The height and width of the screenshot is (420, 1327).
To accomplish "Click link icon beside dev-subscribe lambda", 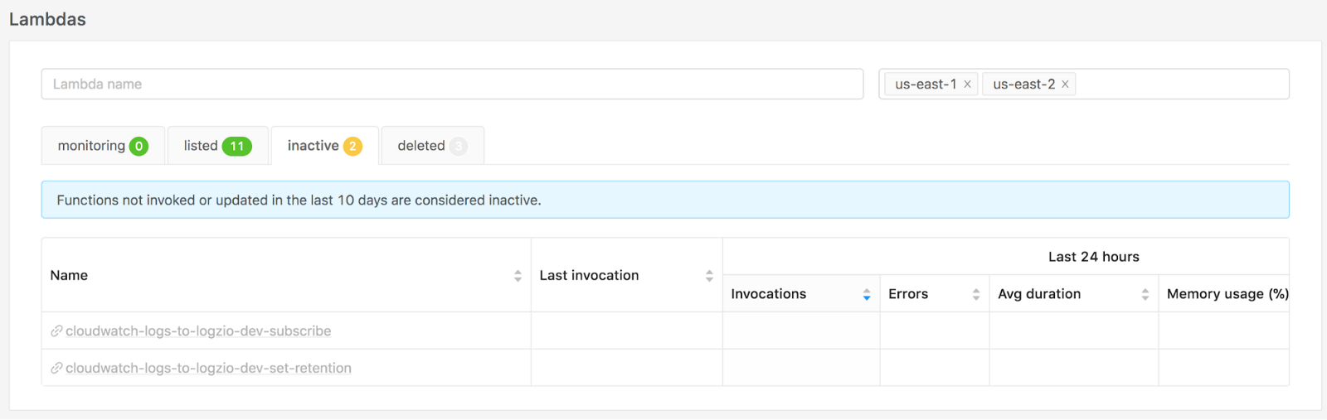I will 56,331.
